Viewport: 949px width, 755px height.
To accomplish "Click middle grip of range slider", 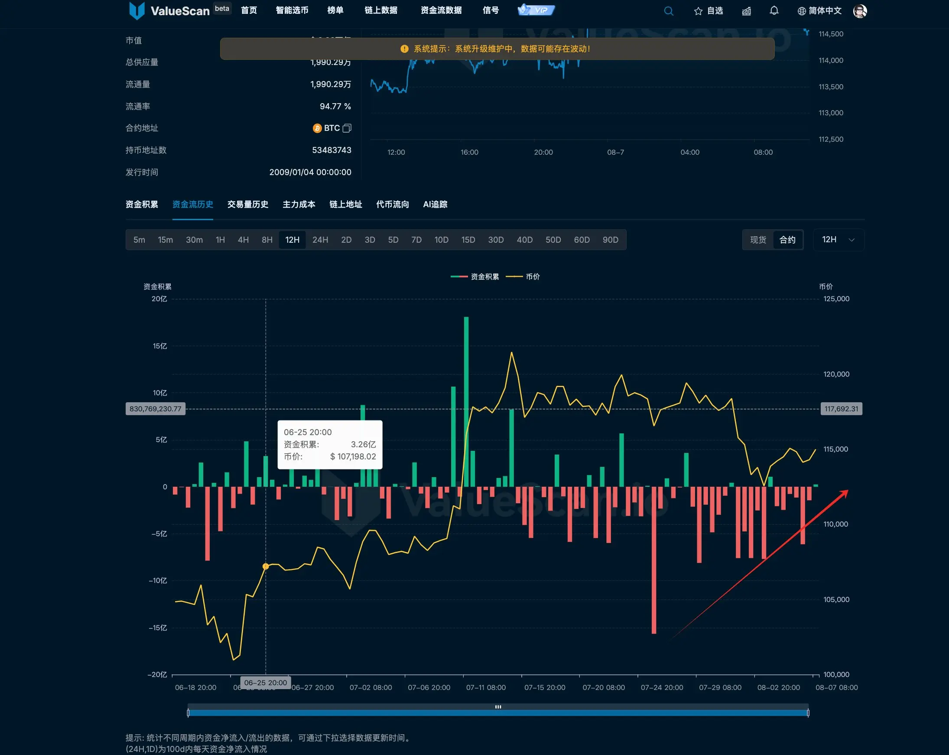I will [x=498, y=706].
